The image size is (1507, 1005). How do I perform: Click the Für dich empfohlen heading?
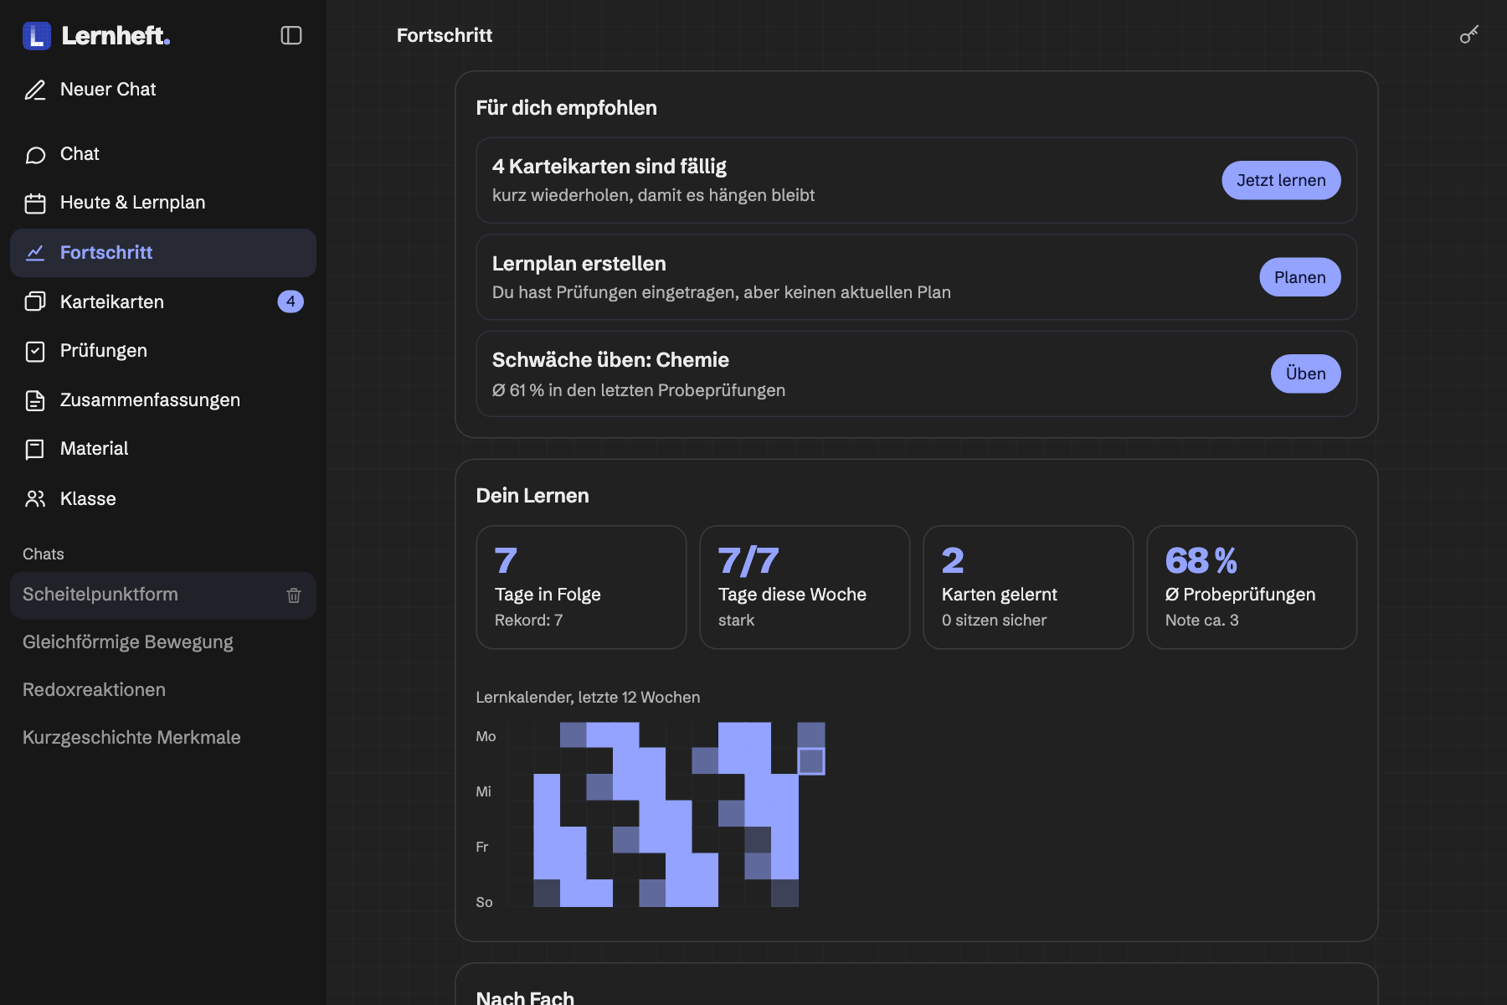567,108
